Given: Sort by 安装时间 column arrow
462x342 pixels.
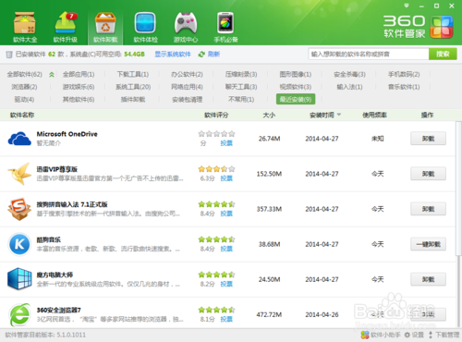Looking at the screenshot, I should tap(339, 115).
